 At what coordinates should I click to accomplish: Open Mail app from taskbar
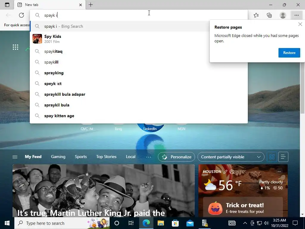click(190, 223)
